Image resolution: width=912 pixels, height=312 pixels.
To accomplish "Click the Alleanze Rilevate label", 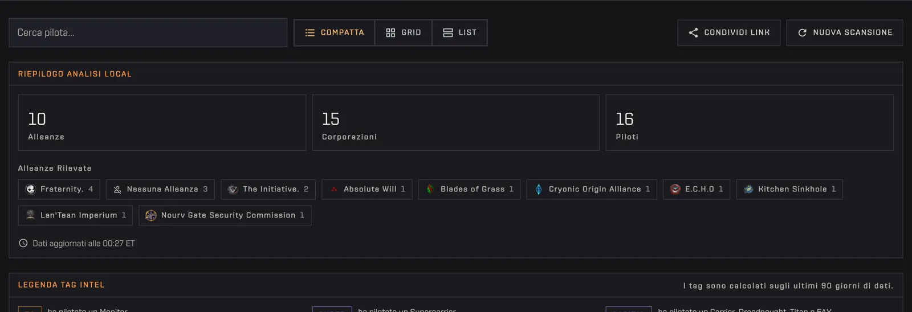I will point(55,169).
